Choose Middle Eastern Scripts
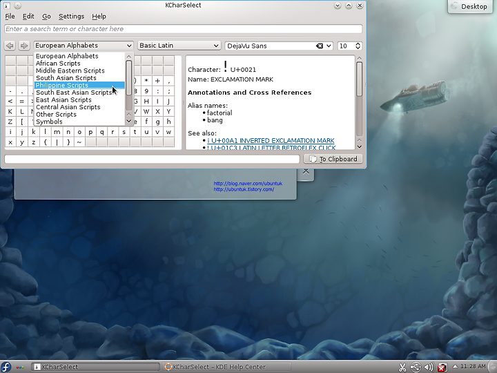 click(x=79, y=70)
